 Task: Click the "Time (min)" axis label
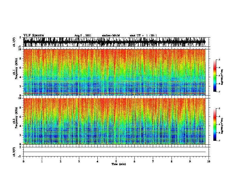tap(119, 164)
